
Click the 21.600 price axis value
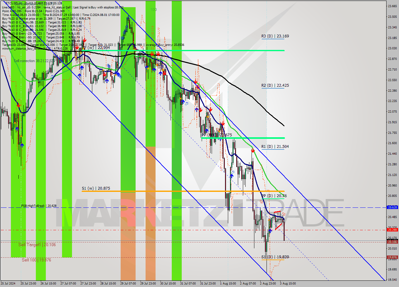click(392, 143)
